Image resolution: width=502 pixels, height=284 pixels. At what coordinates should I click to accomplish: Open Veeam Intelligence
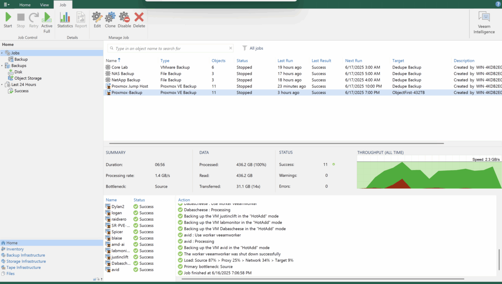484,23
